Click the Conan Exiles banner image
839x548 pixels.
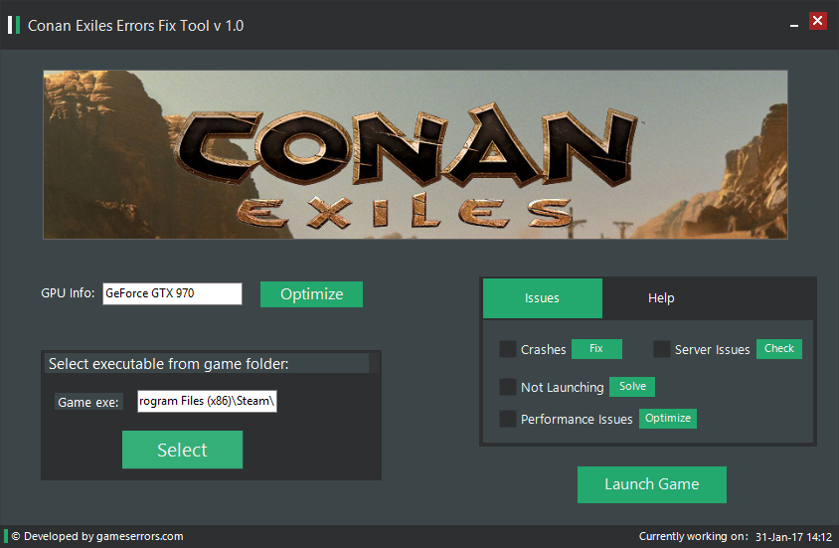(x=416, y=155)
